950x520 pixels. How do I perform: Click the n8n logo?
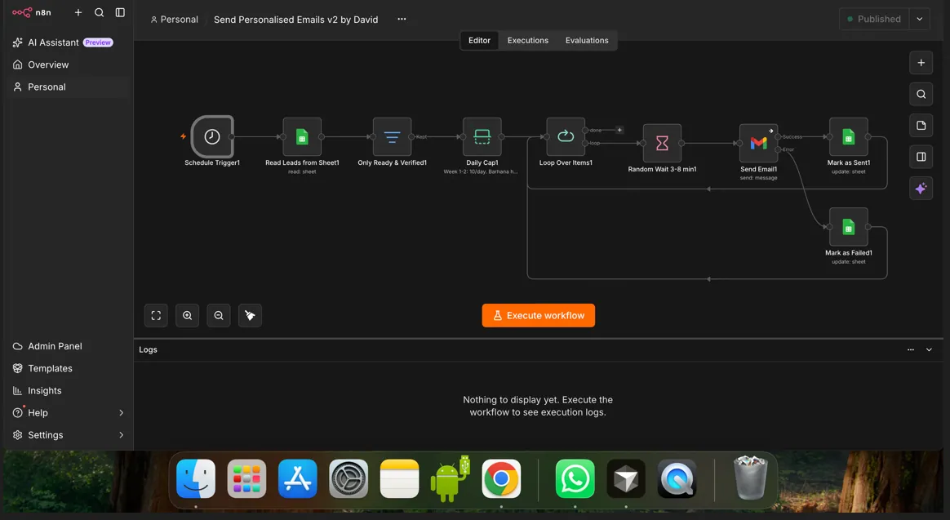click(x=32, y=12)
